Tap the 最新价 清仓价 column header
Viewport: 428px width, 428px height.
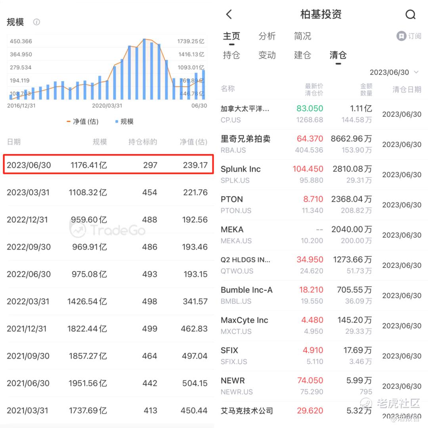(x=314, y=90)
